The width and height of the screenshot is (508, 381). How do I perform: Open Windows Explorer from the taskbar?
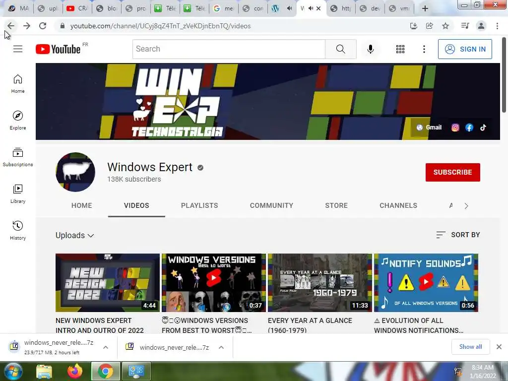tap(44, 371)
